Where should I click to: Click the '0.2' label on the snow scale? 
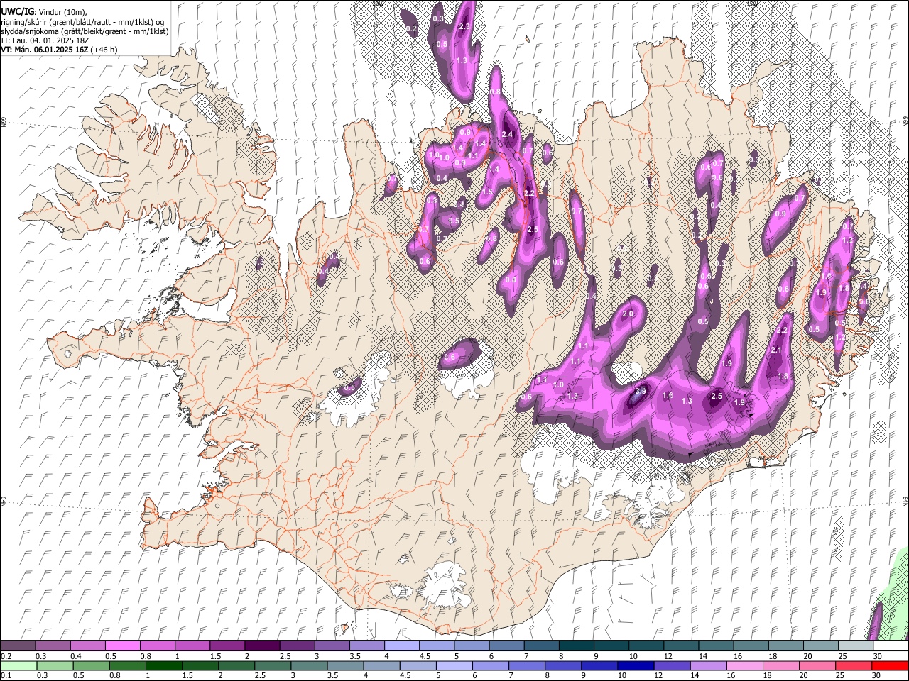click(x=6, y=656)
